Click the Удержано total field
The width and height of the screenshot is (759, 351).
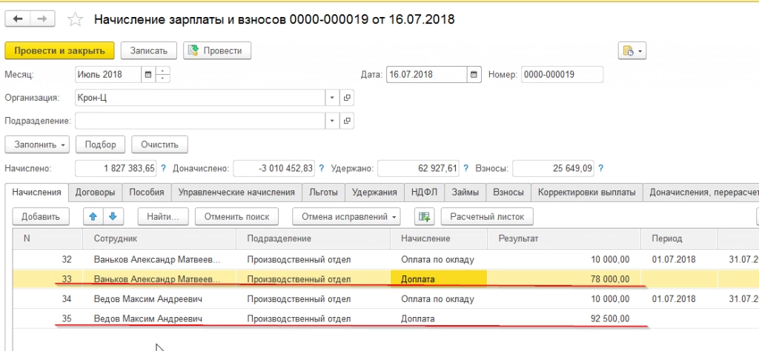tap(418, 168)
